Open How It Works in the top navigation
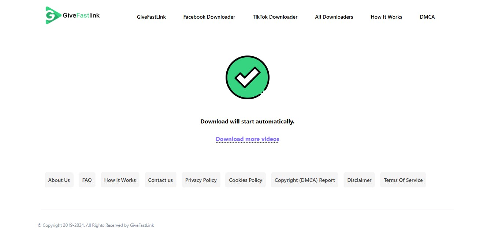Viewport: 494px width, 233px height. coord(386,17)
